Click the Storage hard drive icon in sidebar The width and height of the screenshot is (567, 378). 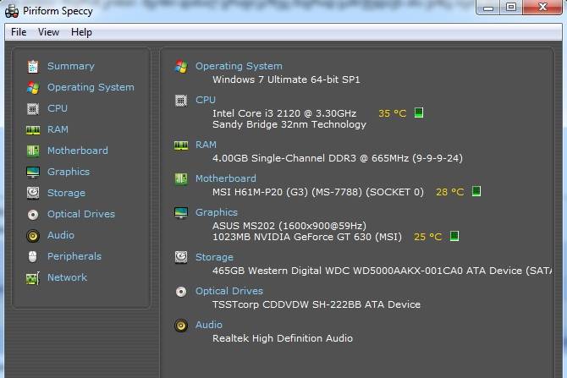tap(33, 193)
